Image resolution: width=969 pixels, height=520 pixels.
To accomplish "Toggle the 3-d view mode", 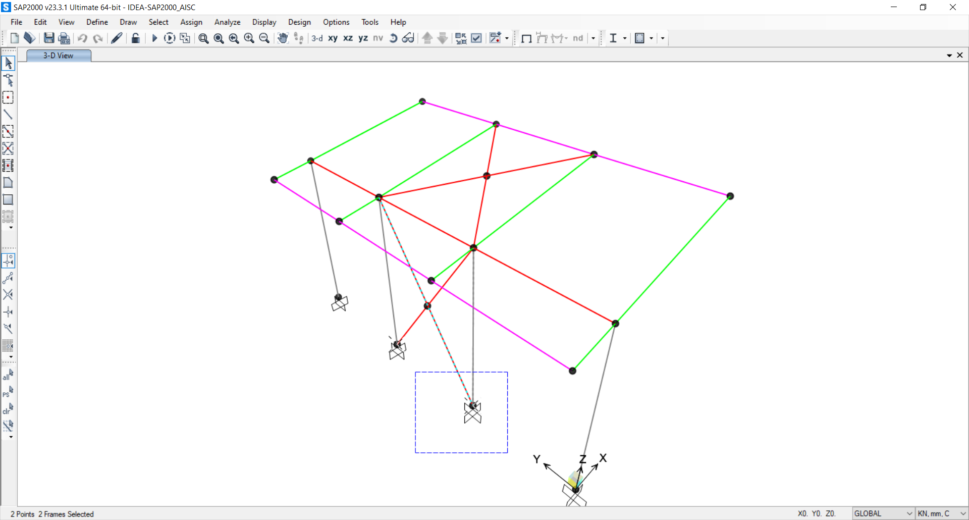I will [317, 38].
